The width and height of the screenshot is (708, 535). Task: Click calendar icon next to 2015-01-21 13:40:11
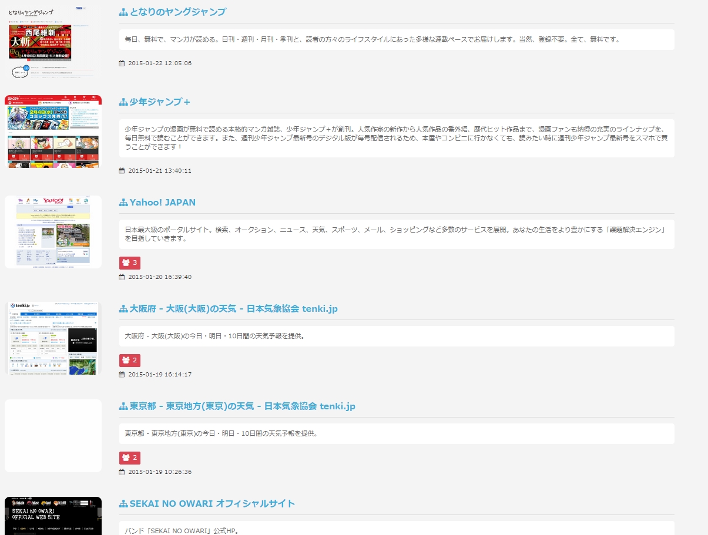pos(122,170)
